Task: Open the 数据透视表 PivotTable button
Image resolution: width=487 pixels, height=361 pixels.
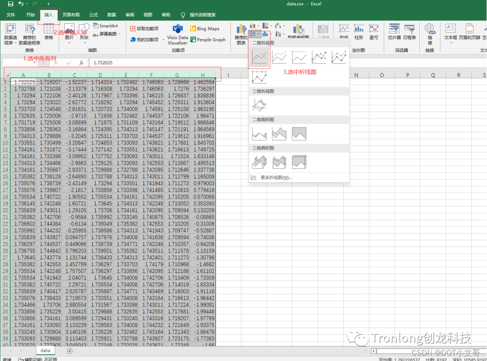Action: point(10,34)
